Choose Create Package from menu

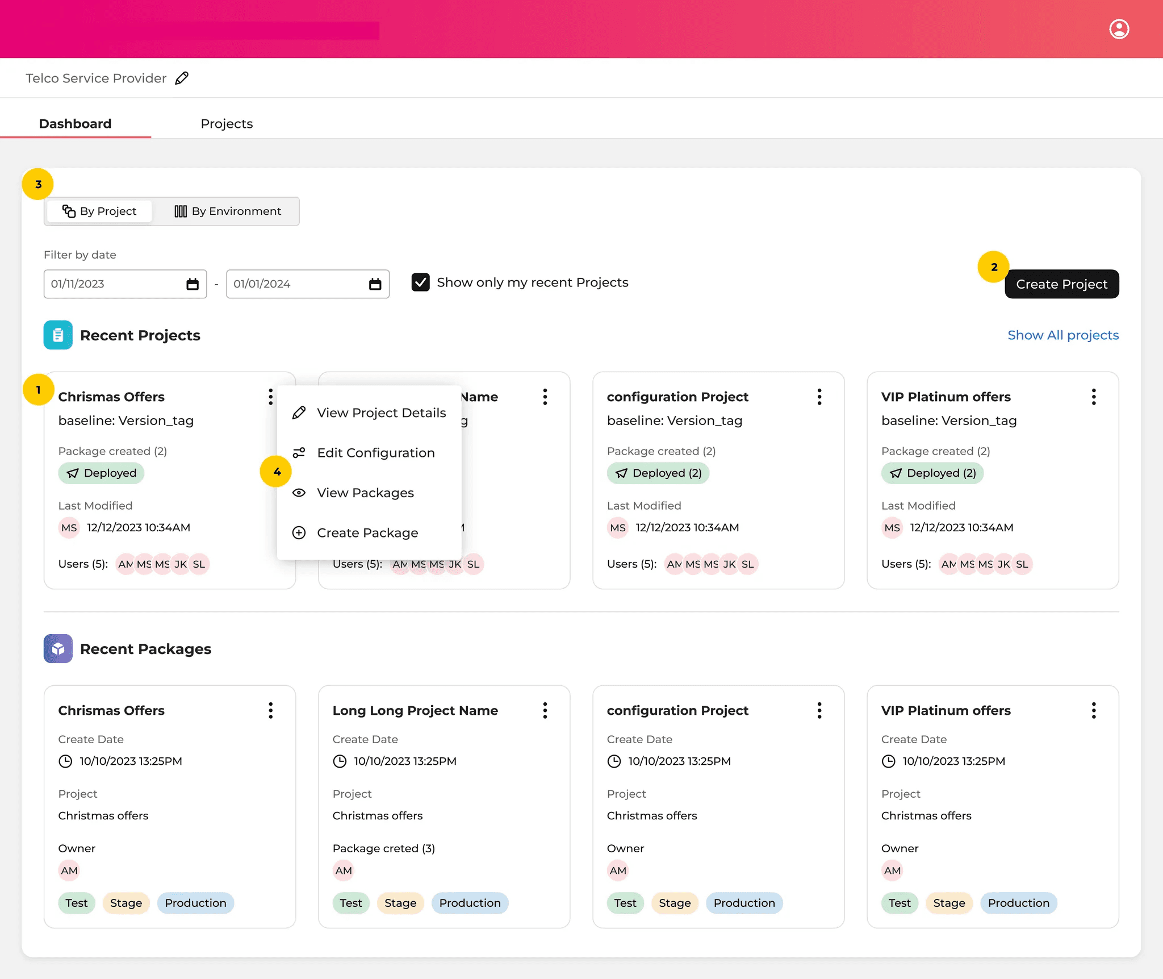point(369,533)
